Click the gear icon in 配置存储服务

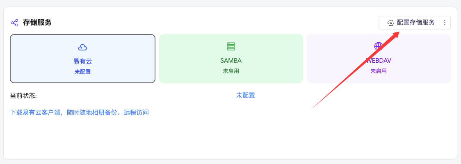[x=391, y=23]
